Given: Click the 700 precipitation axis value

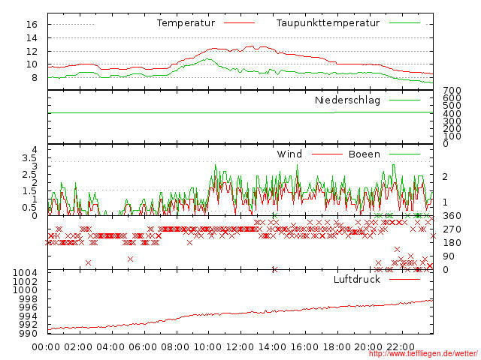Looking at the screenshot, I should click(x=452, y=91).
